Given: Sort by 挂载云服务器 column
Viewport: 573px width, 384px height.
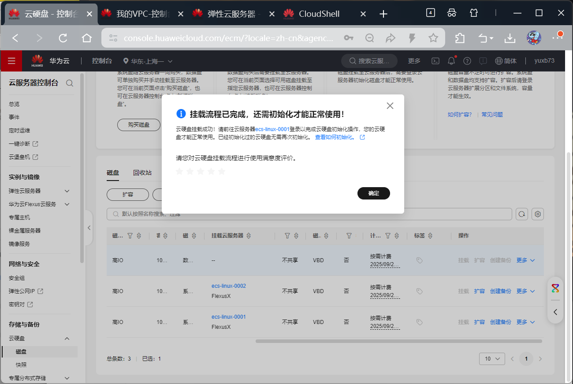Looking at the screenshot, I should point(249,236).
